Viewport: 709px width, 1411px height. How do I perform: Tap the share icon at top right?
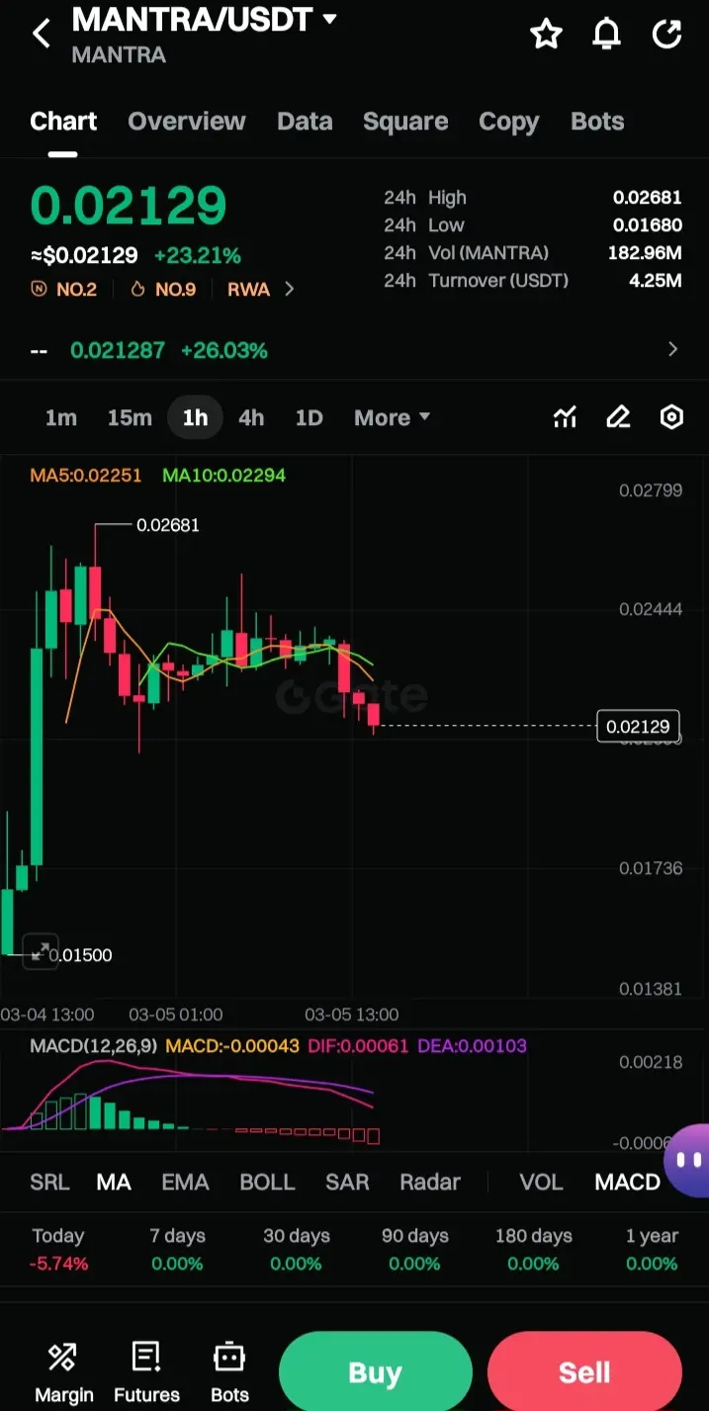point(667,34)
